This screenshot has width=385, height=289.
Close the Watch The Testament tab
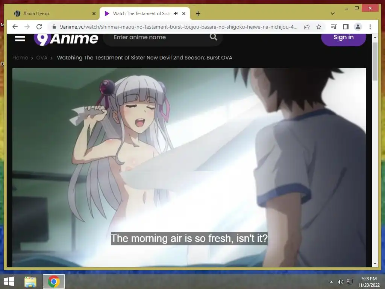[183, 14]
